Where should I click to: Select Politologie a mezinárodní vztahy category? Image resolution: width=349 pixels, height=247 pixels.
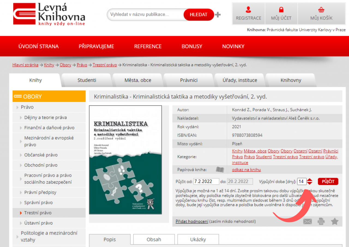(49, 237)
